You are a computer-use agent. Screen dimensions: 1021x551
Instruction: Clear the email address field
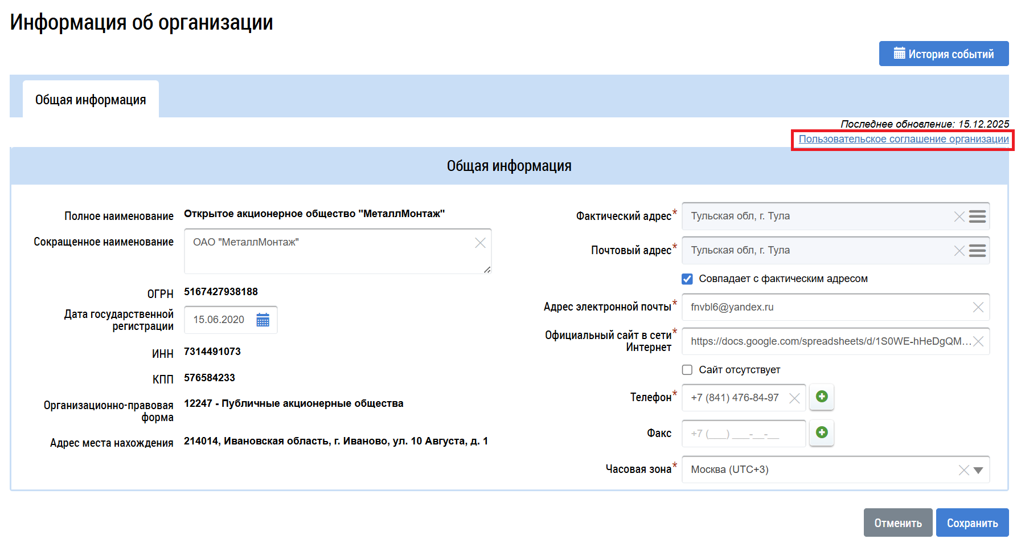tap(978, 307)
